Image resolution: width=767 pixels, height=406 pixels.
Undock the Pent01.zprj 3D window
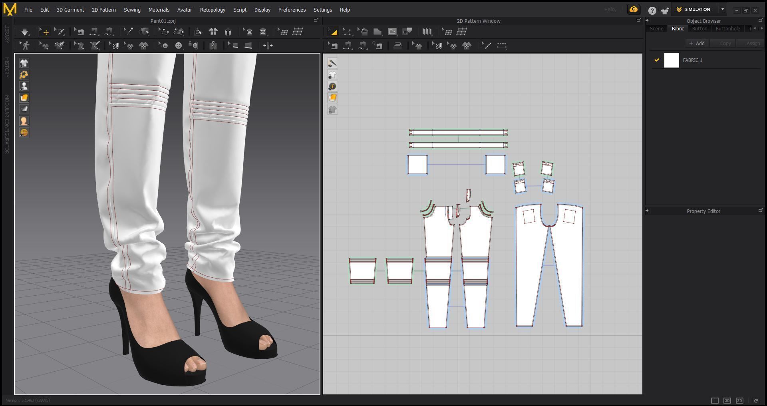pos(316,20)
